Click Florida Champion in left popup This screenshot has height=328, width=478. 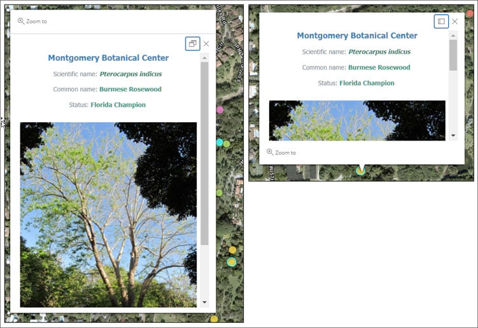click(x=118, y=105)
